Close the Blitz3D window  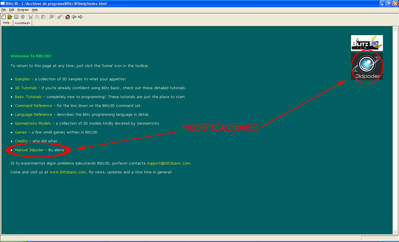(395, 4)
